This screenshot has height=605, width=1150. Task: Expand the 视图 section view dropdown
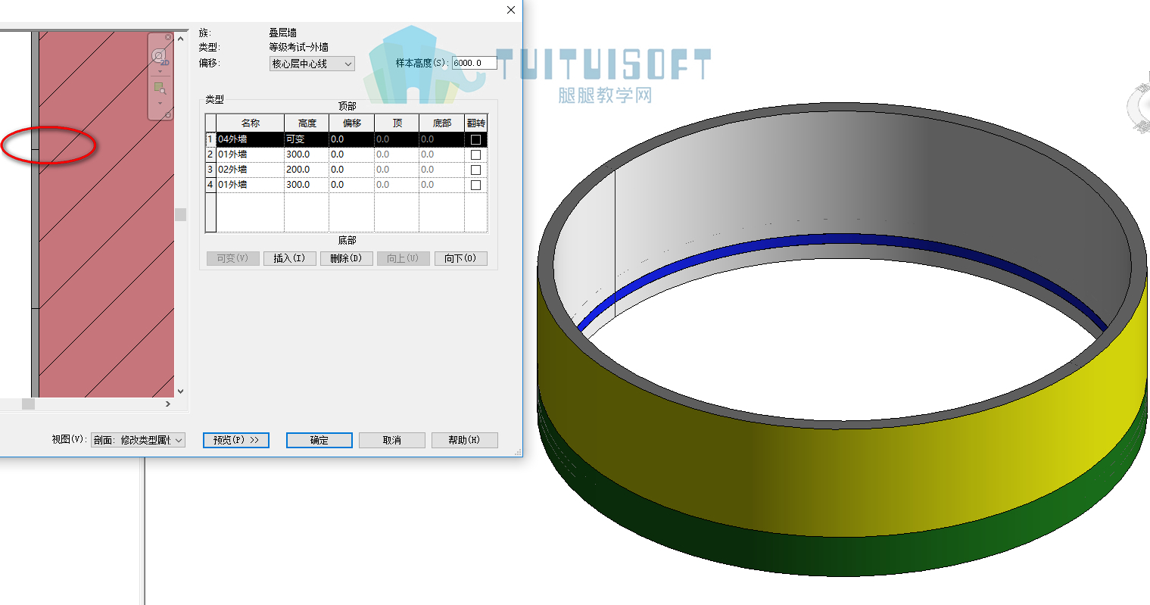[138, 440]
